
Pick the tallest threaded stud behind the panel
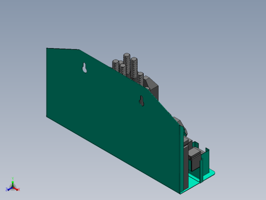click(127, 64)
